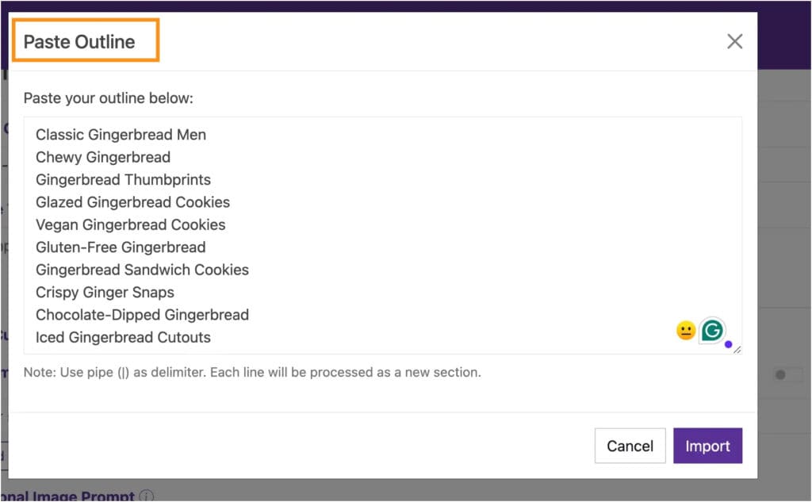812x502 pixels.
Task: Click the Glazed Gingerbread Cookies line
Action: click(132, 202)
